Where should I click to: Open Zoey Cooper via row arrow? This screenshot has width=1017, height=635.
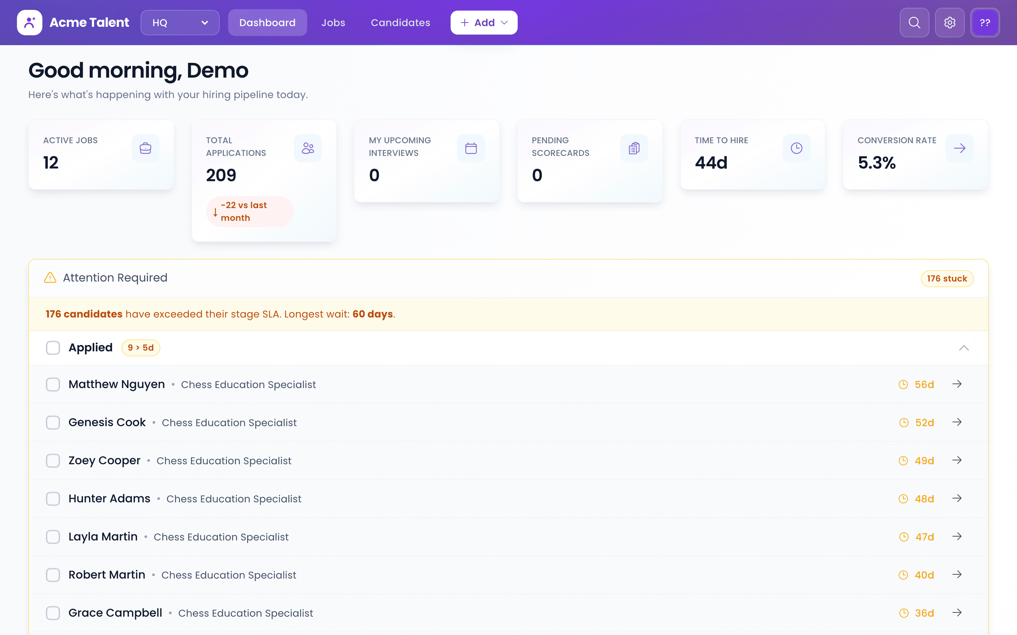(957, 460)
